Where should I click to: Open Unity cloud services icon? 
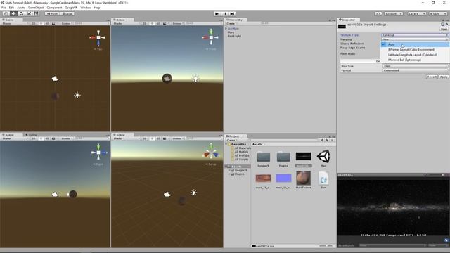coord(378,14)
